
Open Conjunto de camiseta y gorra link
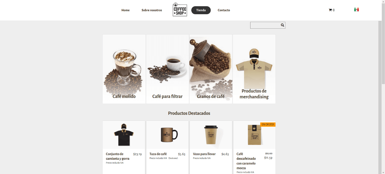(118, 156)
